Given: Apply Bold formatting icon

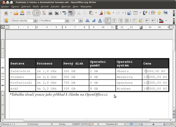Looking at the screenshot, I should [x=87, y=21].
